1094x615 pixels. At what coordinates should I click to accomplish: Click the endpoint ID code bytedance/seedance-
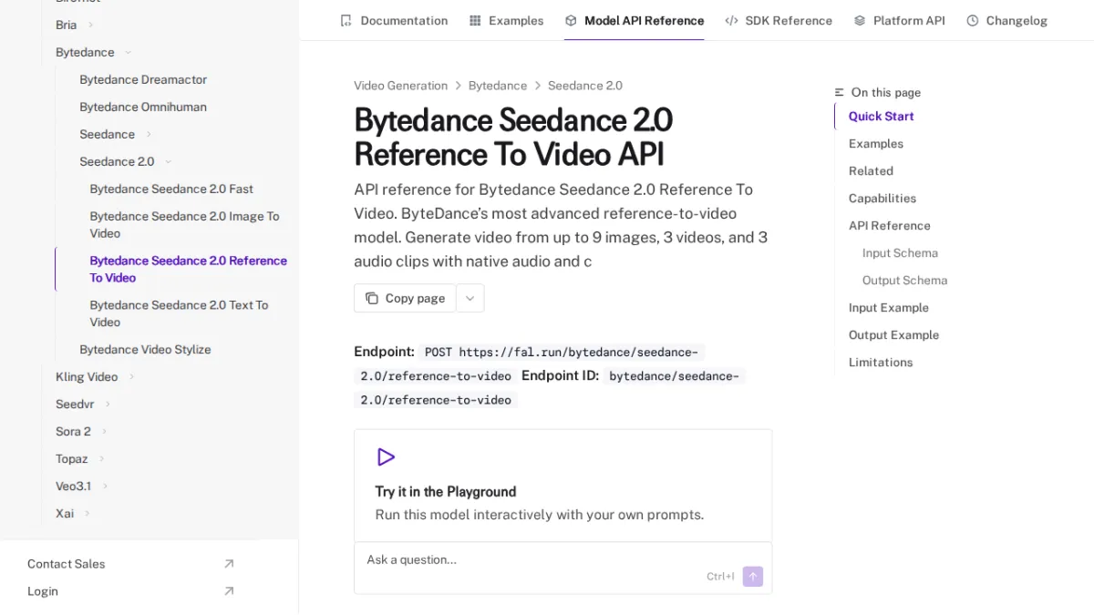[674, 375]
